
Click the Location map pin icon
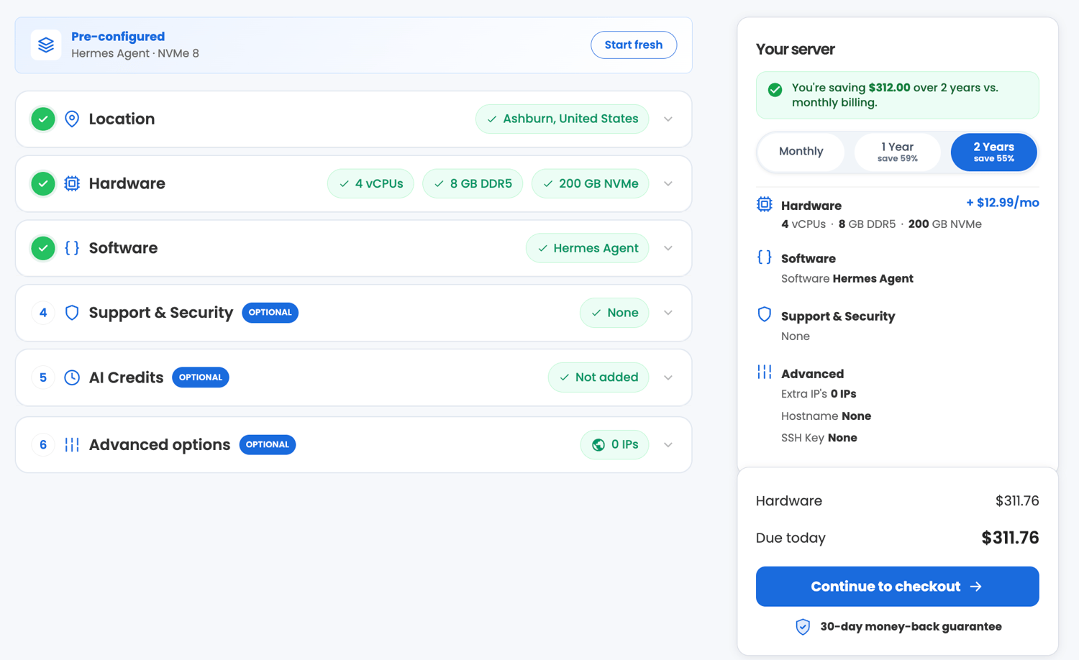(x=72, y=119)
